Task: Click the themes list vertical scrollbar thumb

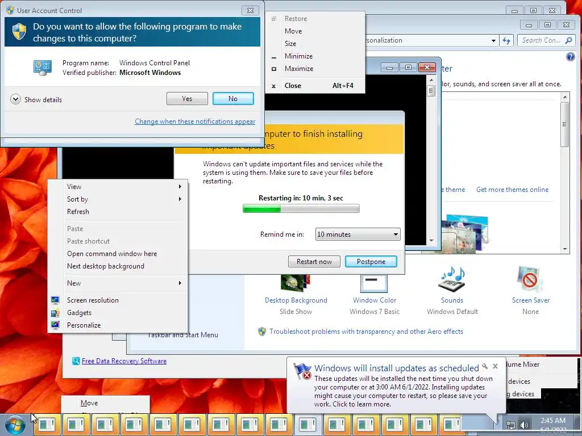Action: 564,124
